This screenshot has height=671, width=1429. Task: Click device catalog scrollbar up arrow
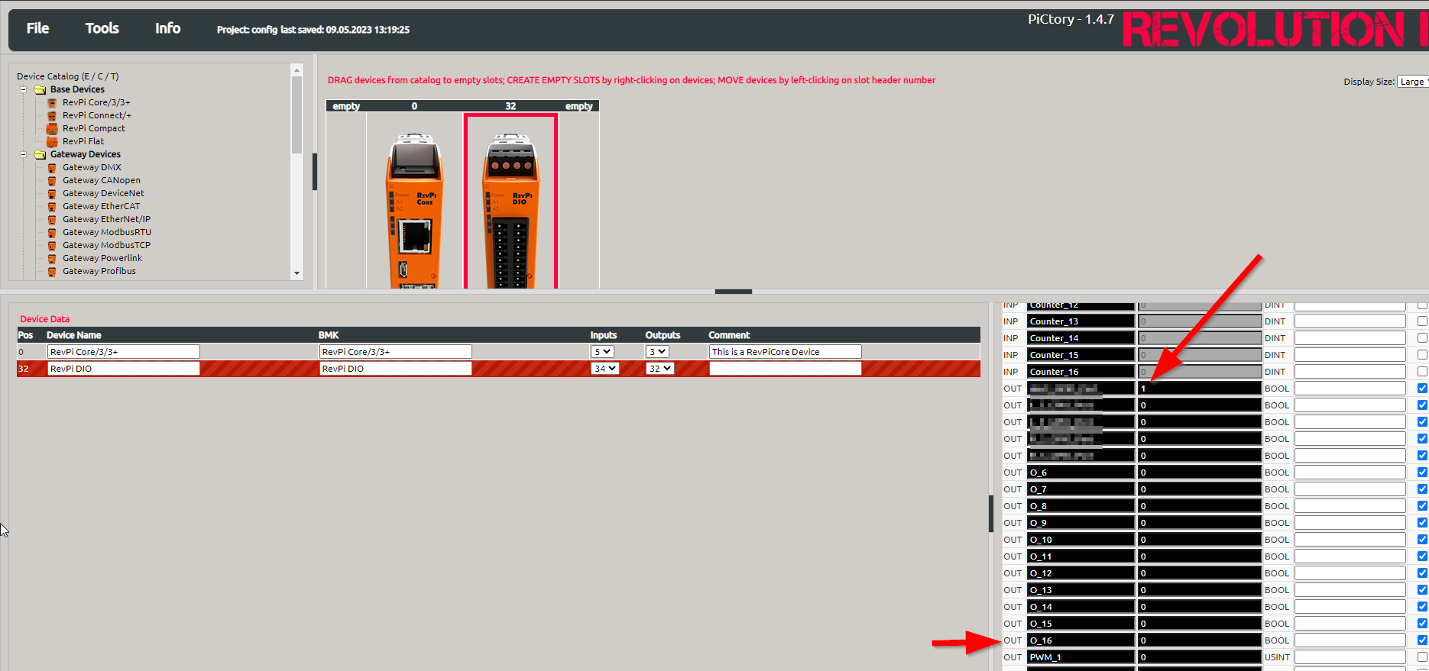(x=296, y=71)
